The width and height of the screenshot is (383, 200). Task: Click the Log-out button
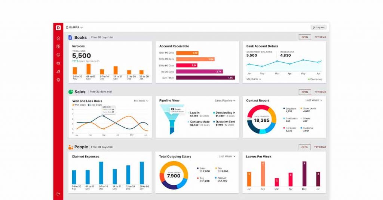pos(319,27)
